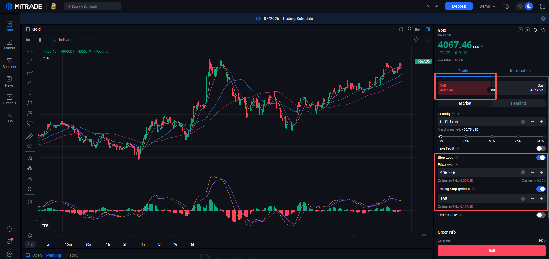Image resolution: width=549 pixels, height=259 pixels.
Task: Switch to the Pending order tab
Action: (518, 103)
